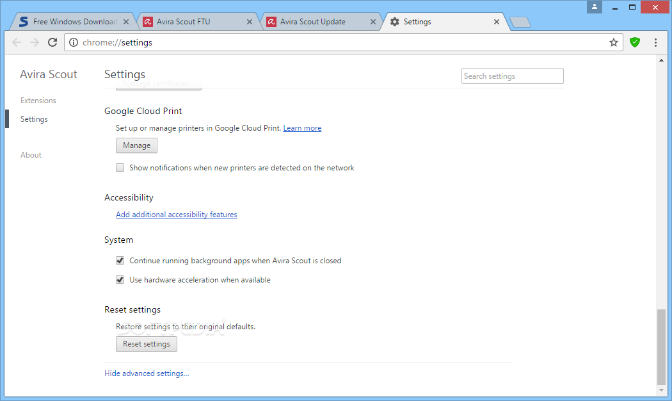Click the scrollbar down arrow
672x401 pixels.
pos(661,390)
